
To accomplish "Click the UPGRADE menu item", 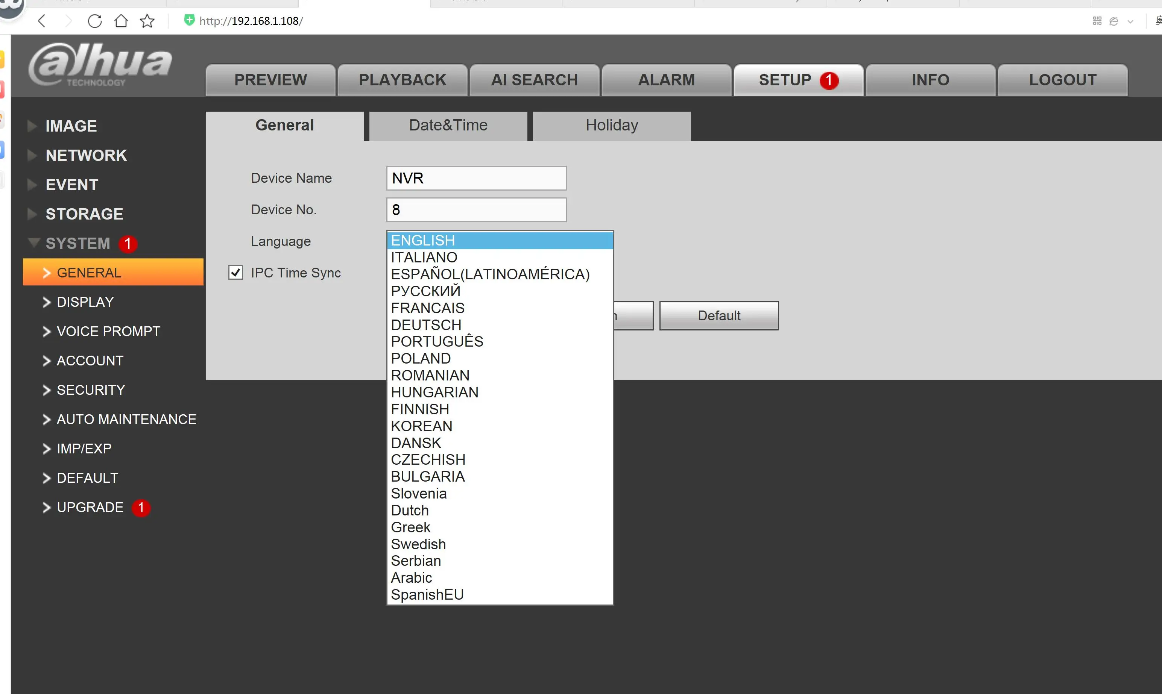I will click(x=90, y=507).
